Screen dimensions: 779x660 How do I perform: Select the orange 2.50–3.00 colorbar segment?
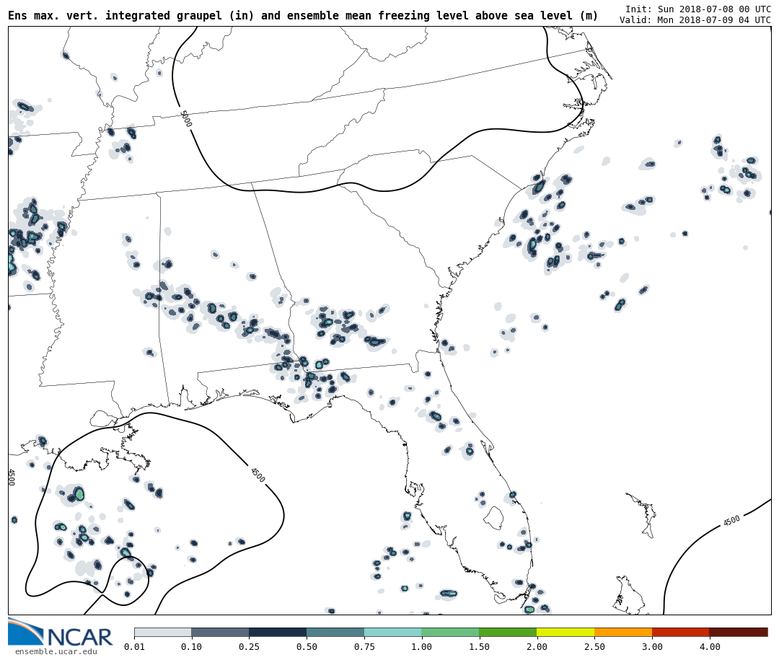point(622,633)
